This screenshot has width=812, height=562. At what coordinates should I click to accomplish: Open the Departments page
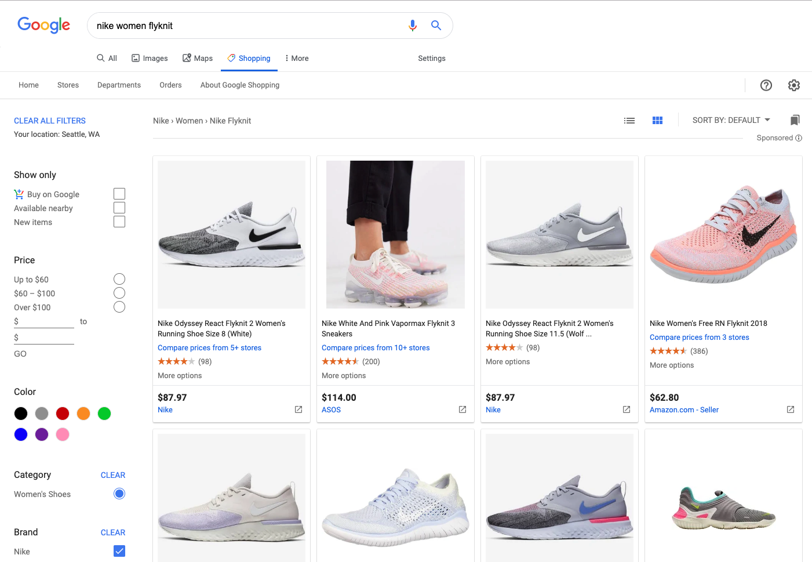pos(119,85)
